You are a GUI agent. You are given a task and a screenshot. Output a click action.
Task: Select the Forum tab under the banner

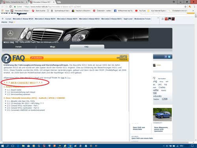pyautogui.click(x=19, y=47)
